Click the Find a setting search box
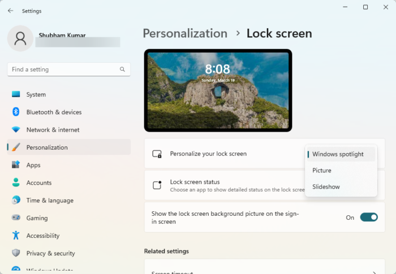396x274 pixels. pyautogui.click(x=68, y=69)
